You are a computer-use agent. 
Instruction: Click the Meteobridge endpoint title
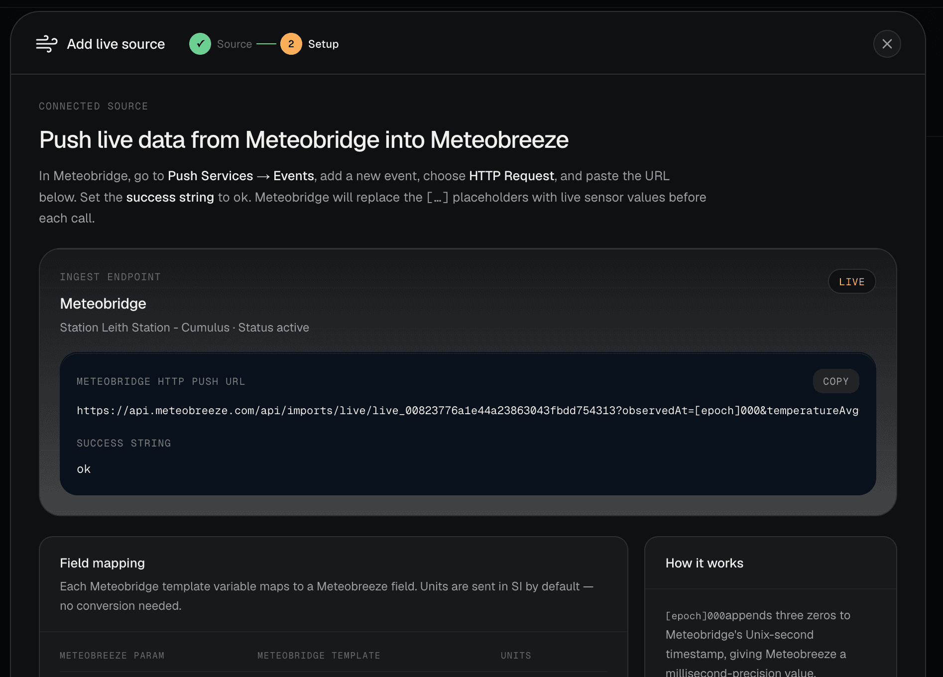103,304
